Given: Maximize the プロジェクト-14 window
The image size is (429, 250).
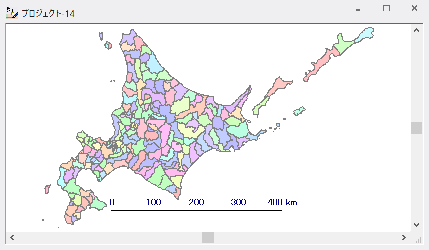Looking at the screenshot, I should point(386,8).
